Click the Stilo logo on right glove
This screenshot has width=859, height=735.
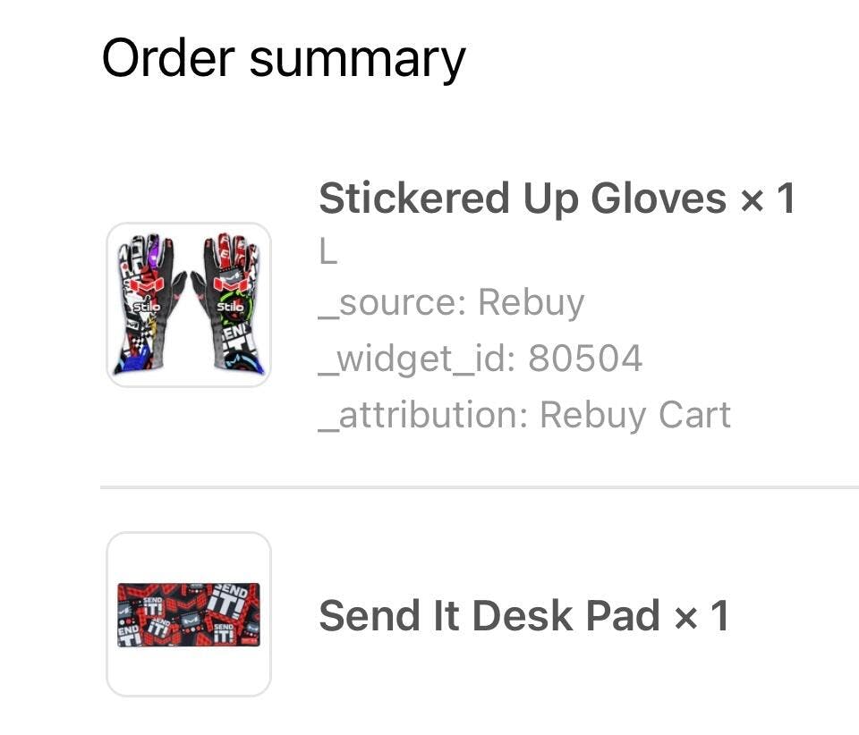230,307
